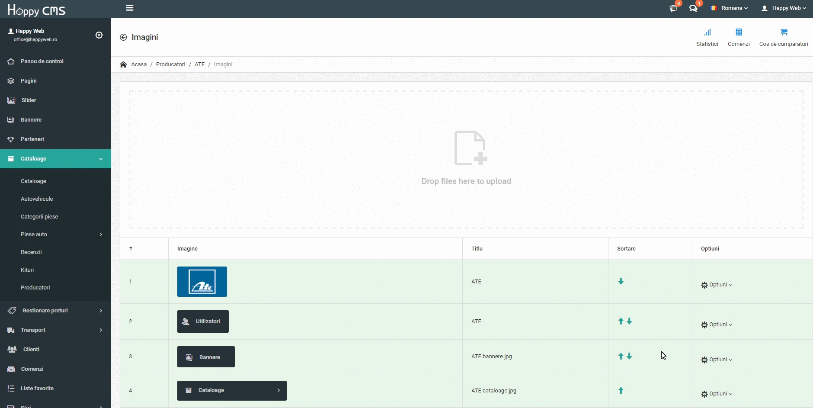Open Optiuni dropdown for ATE bannere.jpg

[717, 360]
